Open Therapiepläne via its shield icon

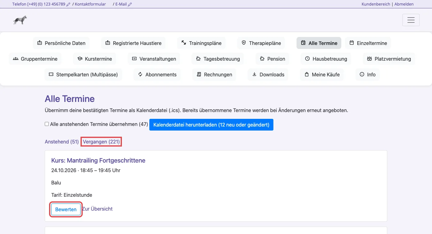tap(244, 43)
